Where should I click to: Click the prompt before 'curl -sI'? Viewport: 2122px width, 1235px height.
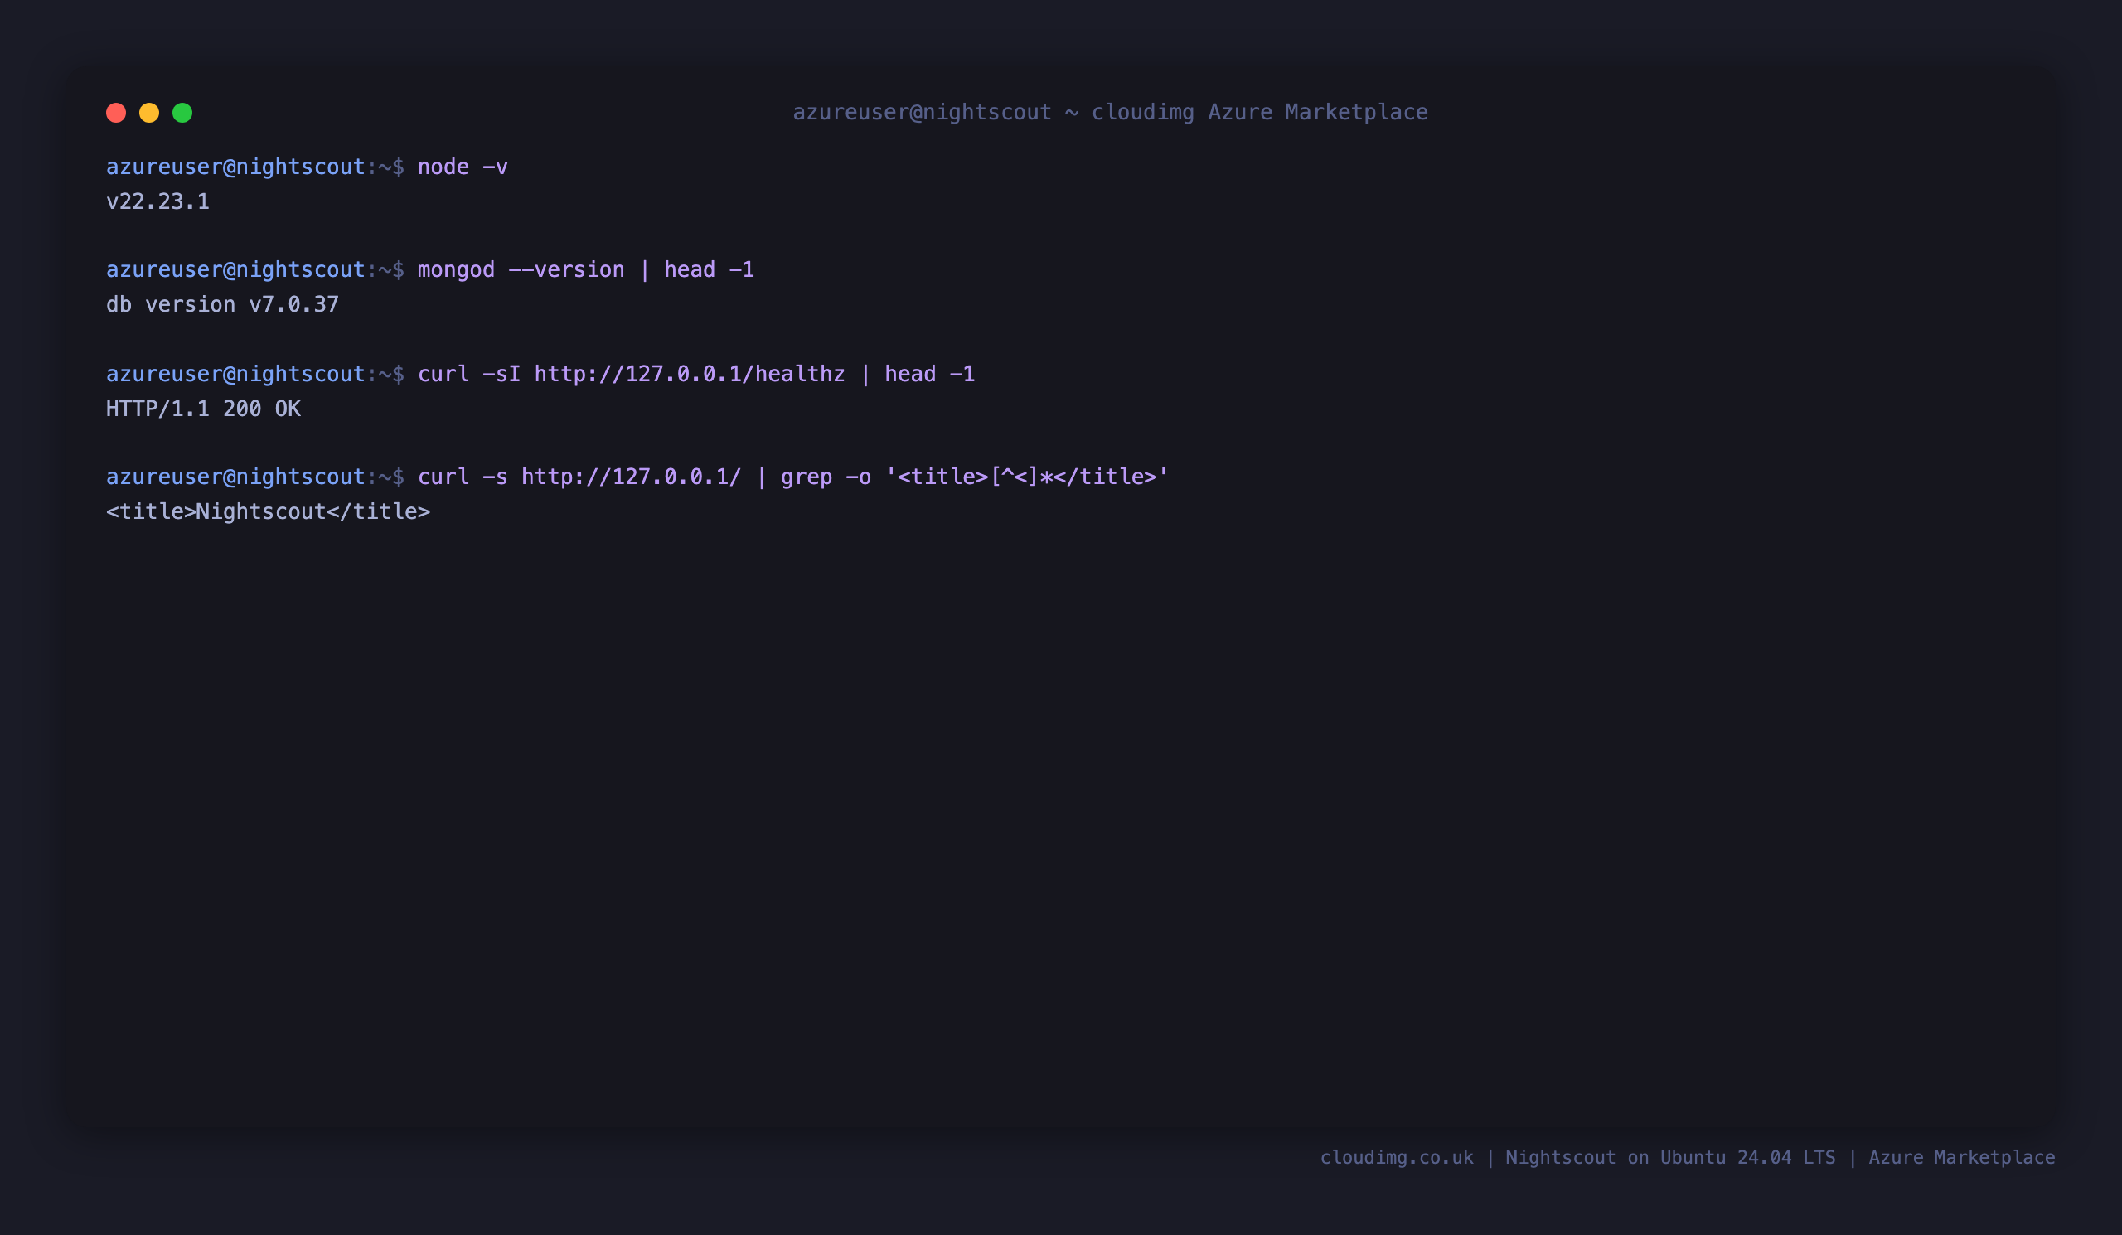pyautogui.click(x=255, y=374)
